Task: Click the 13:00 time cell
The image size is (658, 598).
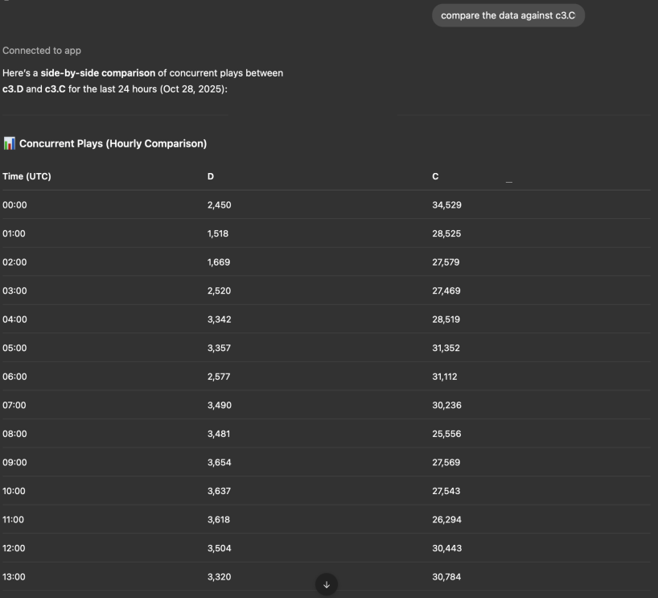Action: coord(14,576)
